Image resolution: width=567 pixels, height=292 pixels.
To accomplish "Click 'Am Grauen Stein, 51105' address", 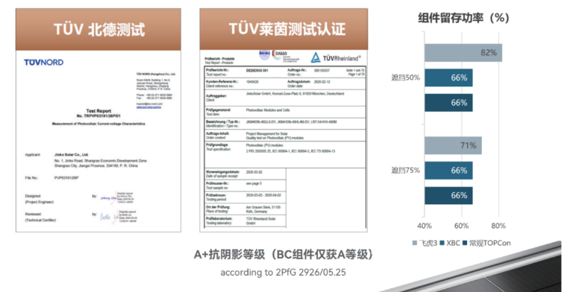I will click(x=263, y=207).
